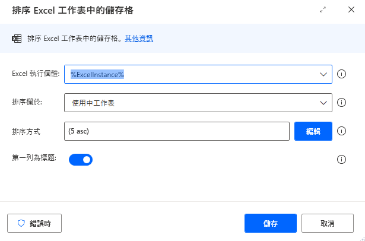The height and width of the screenshot is (241, 365).
Task: Open the 使用中工作表 combo box
Action: [x=190, y=103]
